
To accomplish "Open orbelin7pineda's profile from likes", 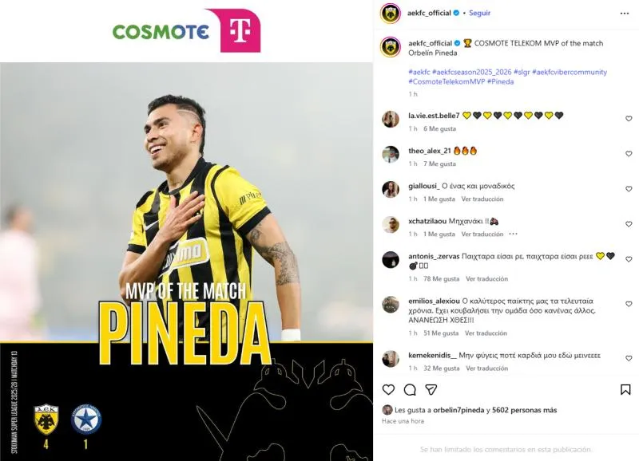I will tap(458, 410).
